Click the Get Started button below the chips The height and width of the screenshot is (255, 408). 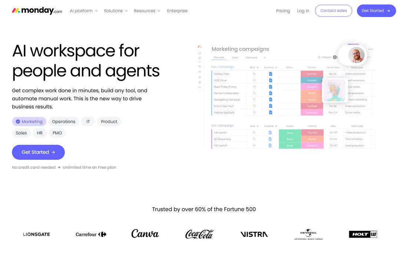[x=38, y=152]
